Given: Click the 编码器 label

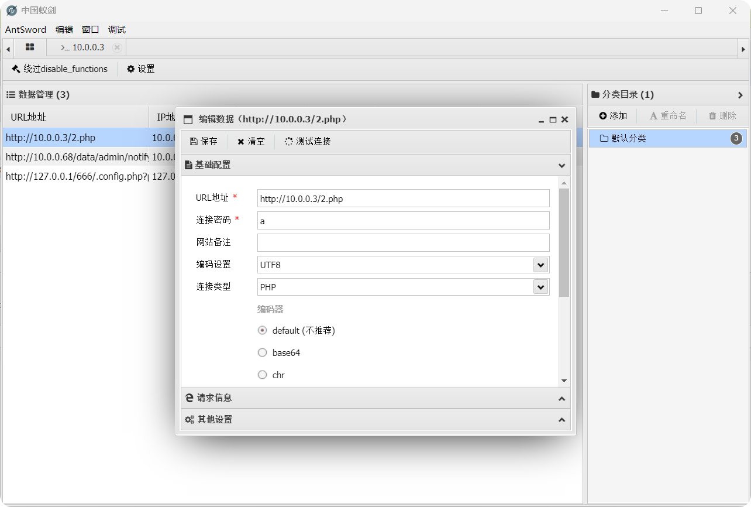Looking at the screenshot, I should (x=270, y=309).
